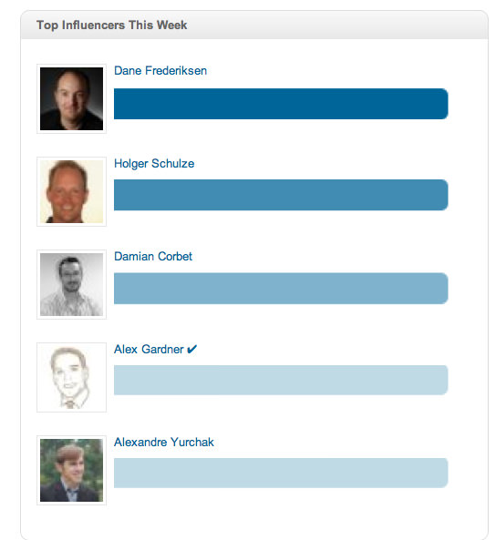The image size is (496, 540).
Task: Follow the Damian Corbet name link
Action: click(153, 256)
